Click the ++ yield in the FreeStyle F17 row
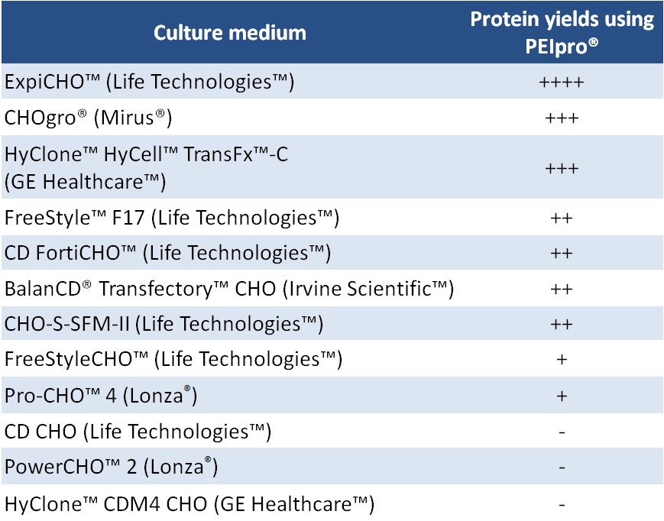This screenshot has width=664, height=521. point(562,218)
